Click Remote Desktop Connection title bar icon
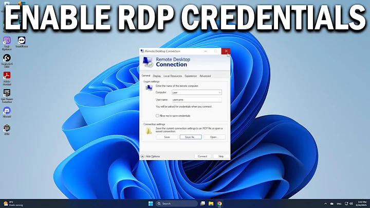Viewport: 370px width, 208px height. click(142, 51)
